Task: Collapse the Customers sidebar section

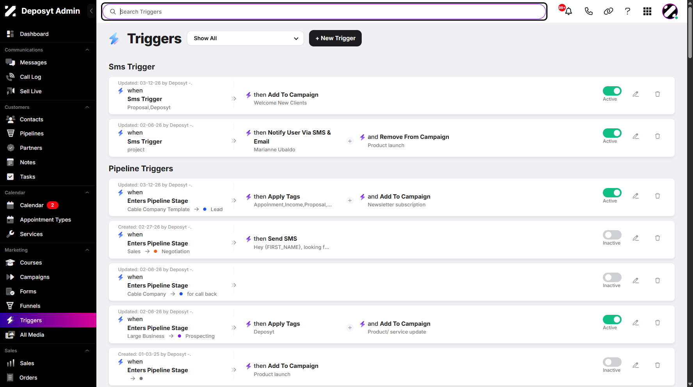Action: tap(87, 107)
